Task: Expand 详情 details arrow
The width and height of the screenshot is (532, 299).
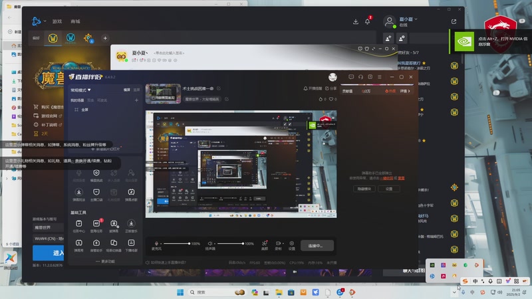Action: [x=405, y=91]
